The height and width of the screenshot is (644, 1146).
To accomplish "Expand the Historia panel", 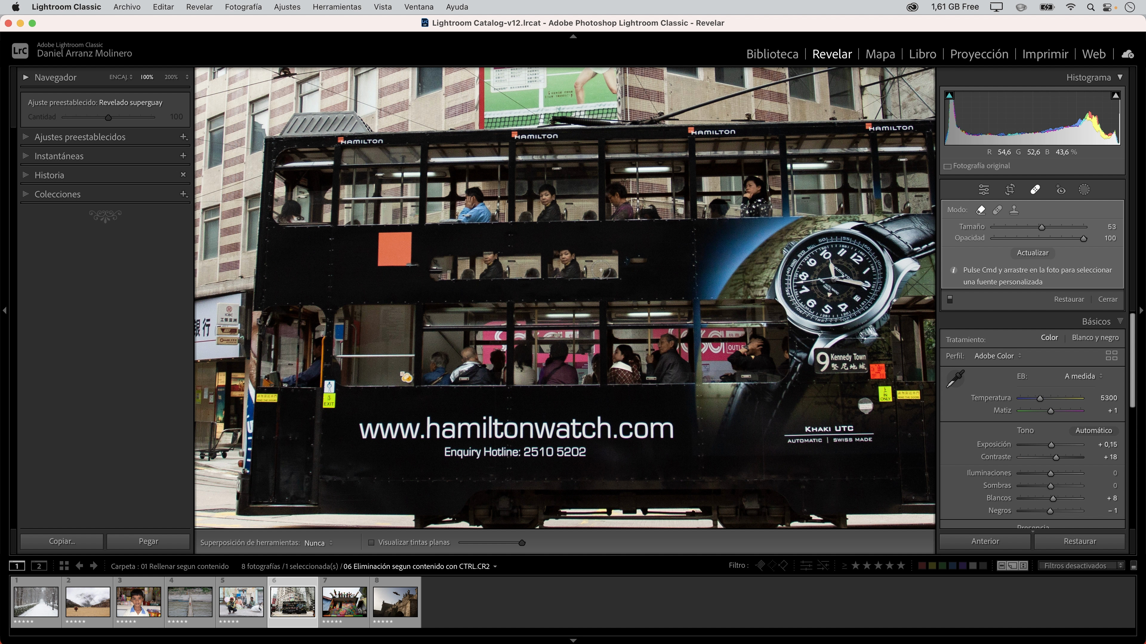I will (x=26, y=175).
